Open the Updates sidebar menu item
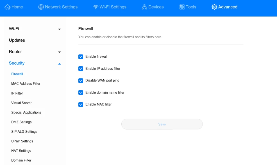This screenshot has height=165, width=277. 17,40
